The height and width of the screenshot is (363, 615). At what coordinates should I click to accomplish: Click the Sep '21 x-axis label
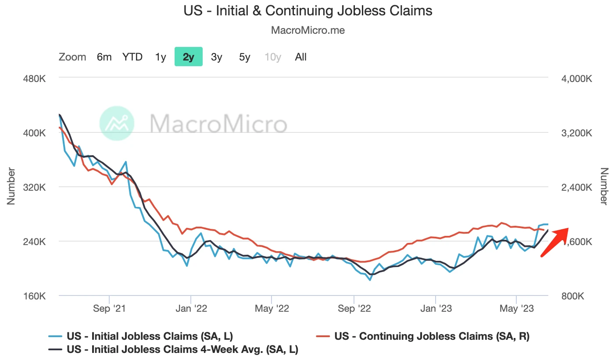[x=109, y=309]
